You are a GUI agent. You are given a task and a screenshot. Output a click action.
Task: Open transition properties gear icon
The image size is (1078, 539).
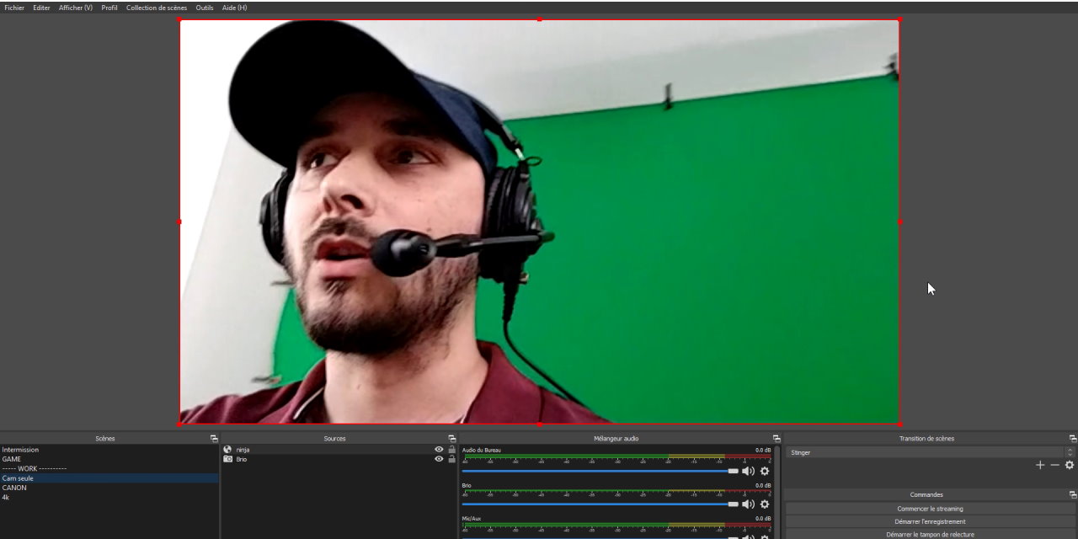tap(1070, 465)
